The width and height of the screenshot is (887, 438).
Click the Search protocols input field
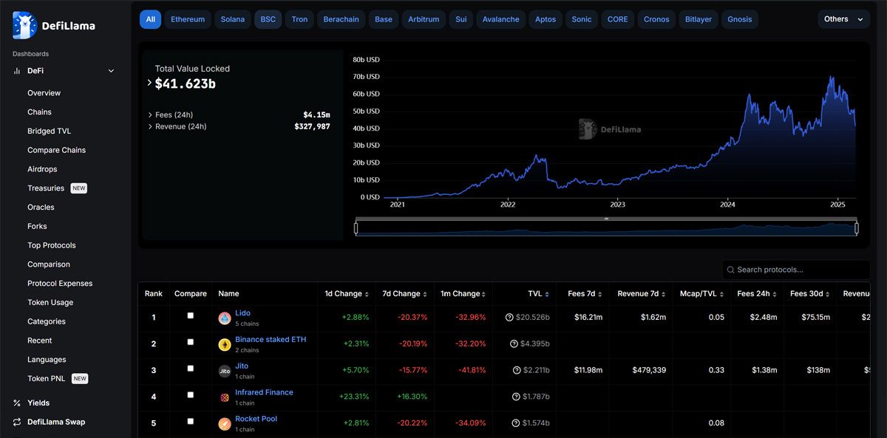[x=796, y=270]
